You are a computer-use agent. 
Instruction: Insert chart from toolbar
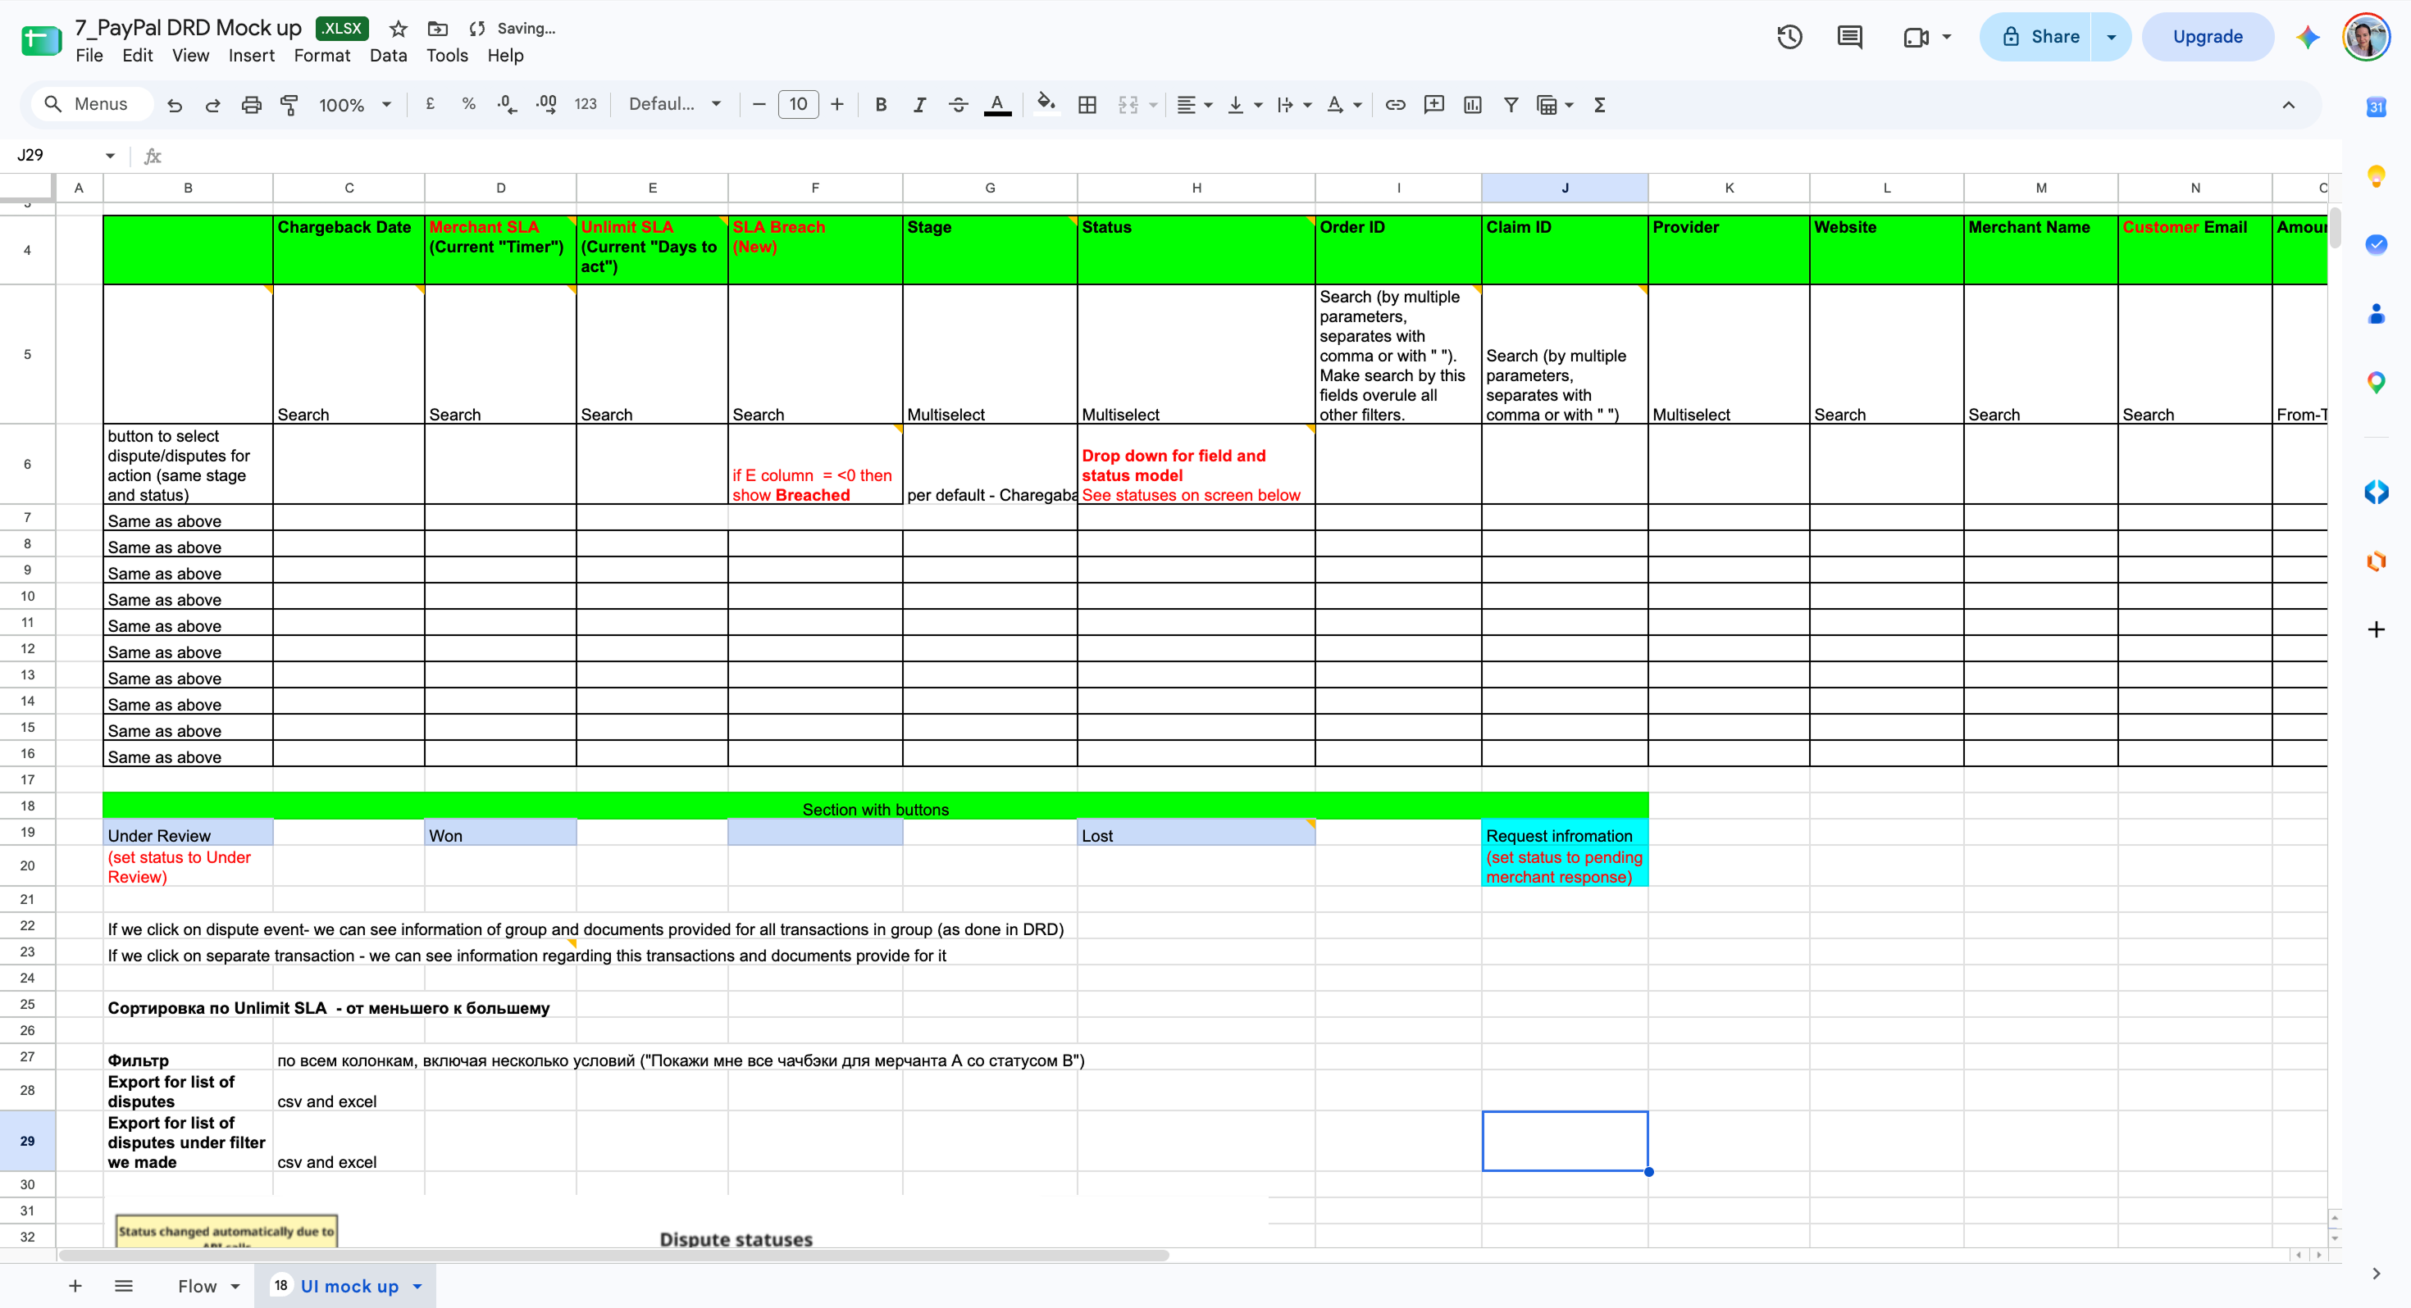coord(1472,105)
